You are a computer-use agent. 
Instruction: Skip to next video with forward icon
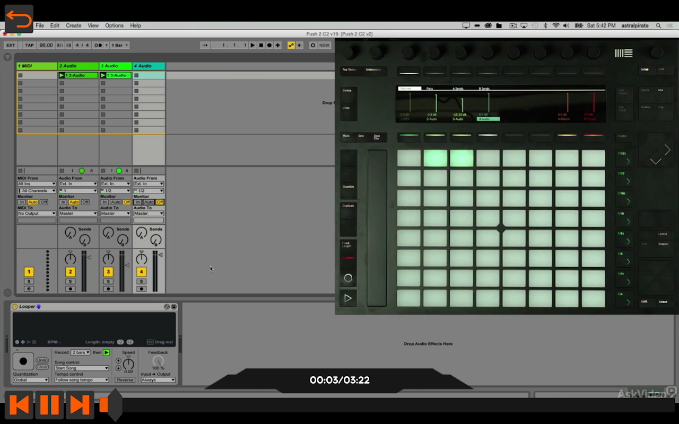[x=80, y=405]
